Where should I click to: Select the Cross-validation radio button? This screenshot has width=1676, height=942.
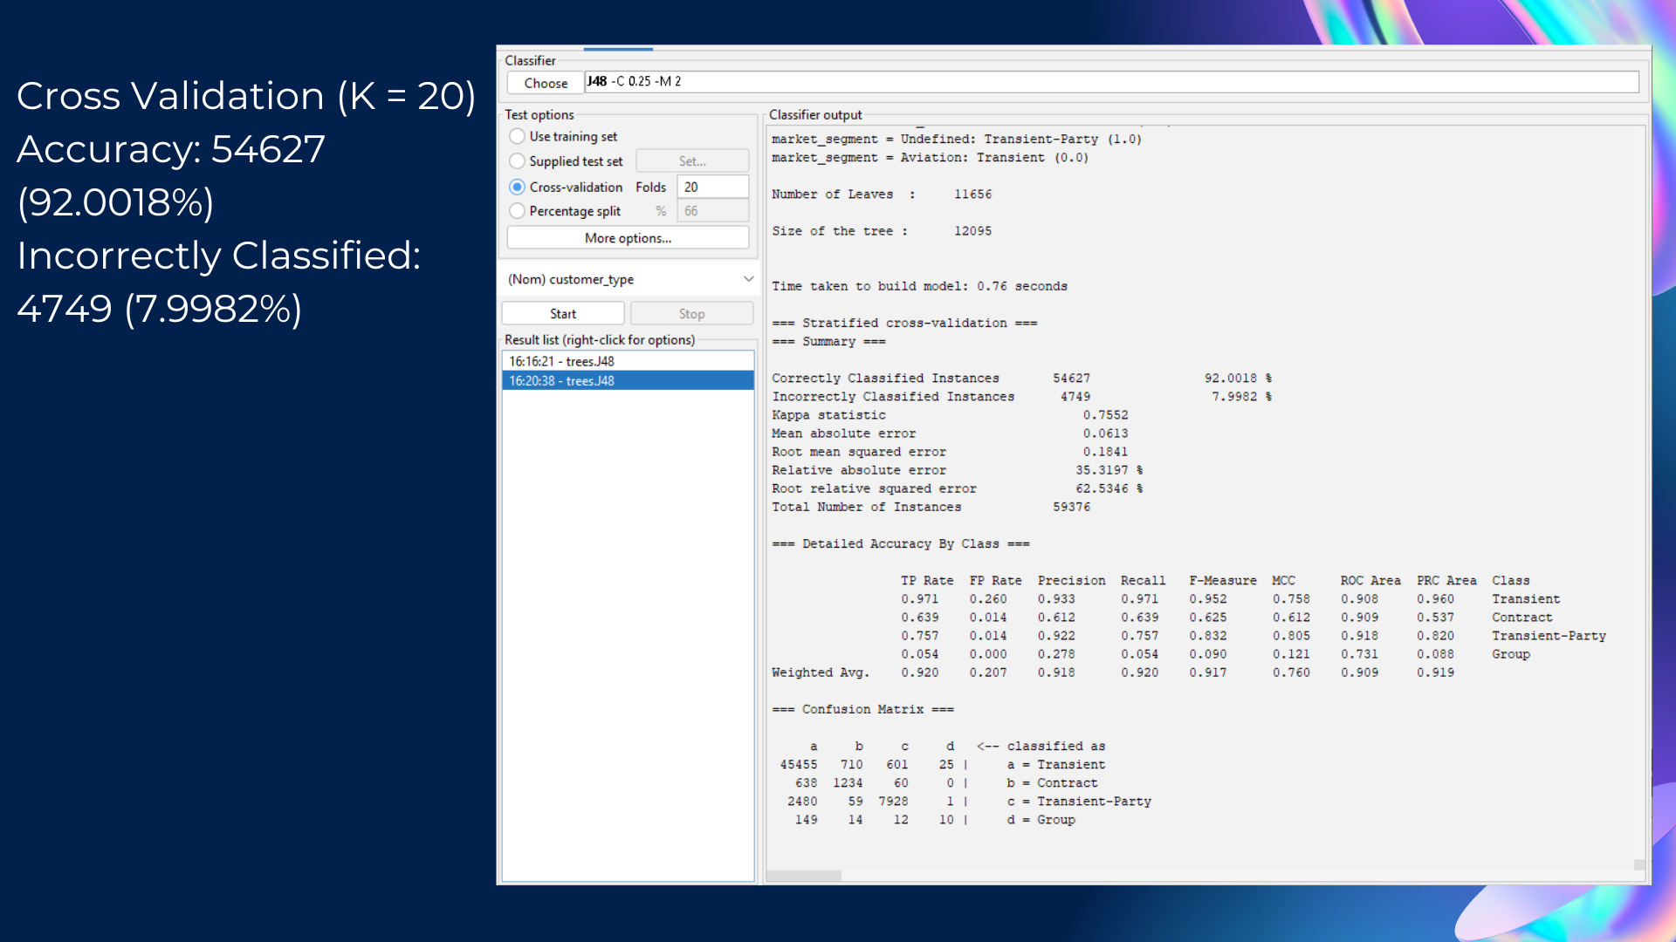point(517,187)
